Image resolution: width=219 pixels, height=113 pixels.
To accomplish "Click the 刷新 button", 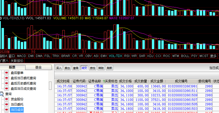I will pos(109,68).
